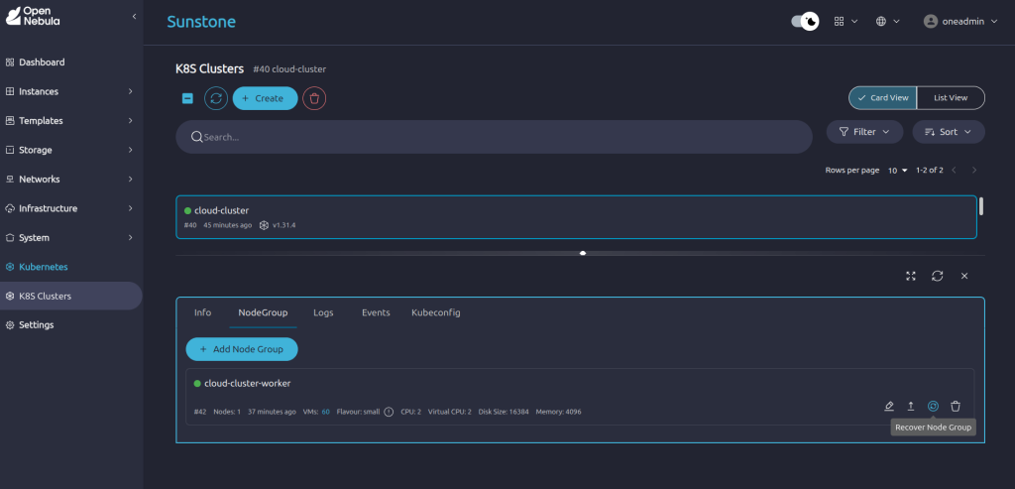Expand the Infrastructure menu
Screen dimensions: 1015x489
(x=71, y=208)
